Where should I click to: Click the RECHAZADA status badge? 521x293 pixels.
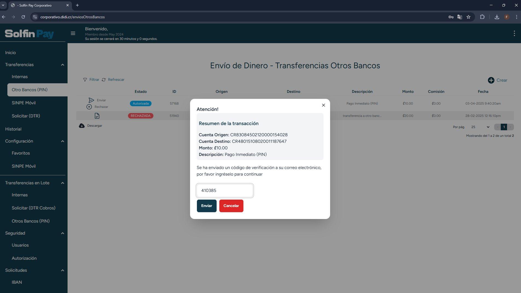(x=141, y=116)
